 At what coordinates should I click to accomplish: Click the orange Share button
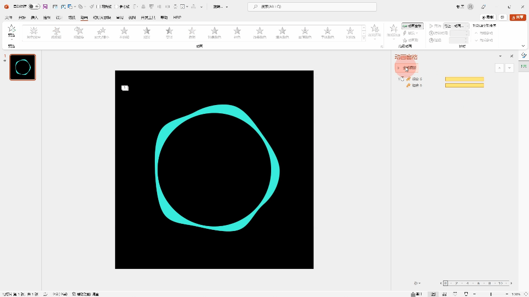pos(517,18)
